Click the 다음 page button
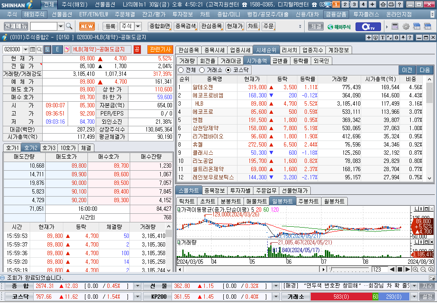The width and height of the screenshot is (437, 303). (x=425, y=70)
